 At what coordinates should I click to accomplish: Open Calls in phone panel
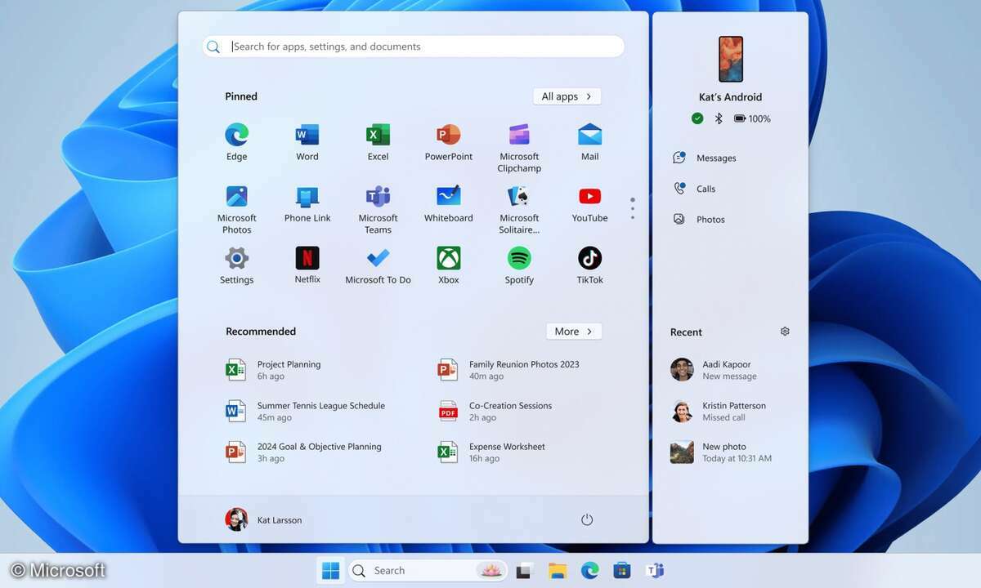694,189
